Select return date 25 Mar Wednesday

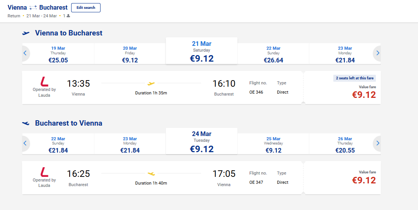tap(273, 144)
